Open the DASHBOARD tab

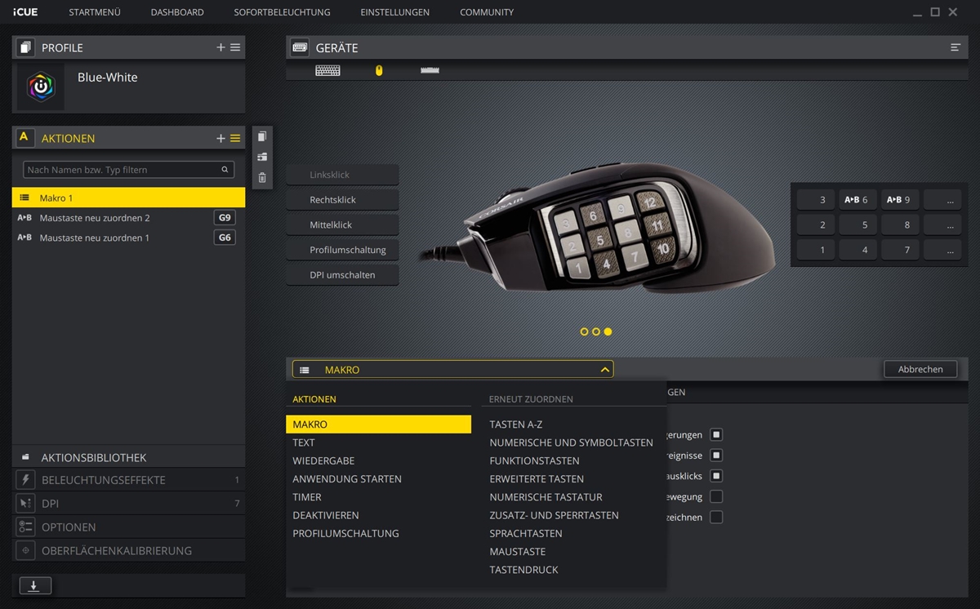pos(177,12)
